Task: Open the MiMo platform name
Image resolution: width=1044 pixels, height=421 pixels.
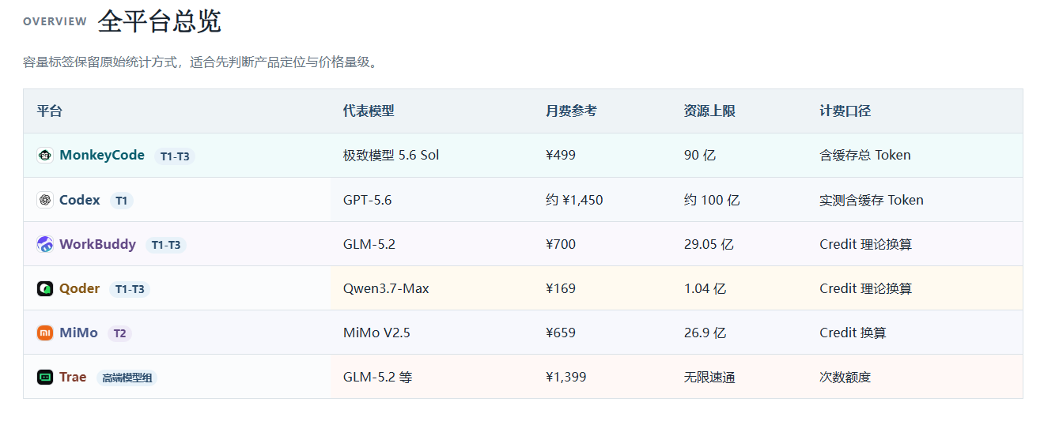Action: 78,333
